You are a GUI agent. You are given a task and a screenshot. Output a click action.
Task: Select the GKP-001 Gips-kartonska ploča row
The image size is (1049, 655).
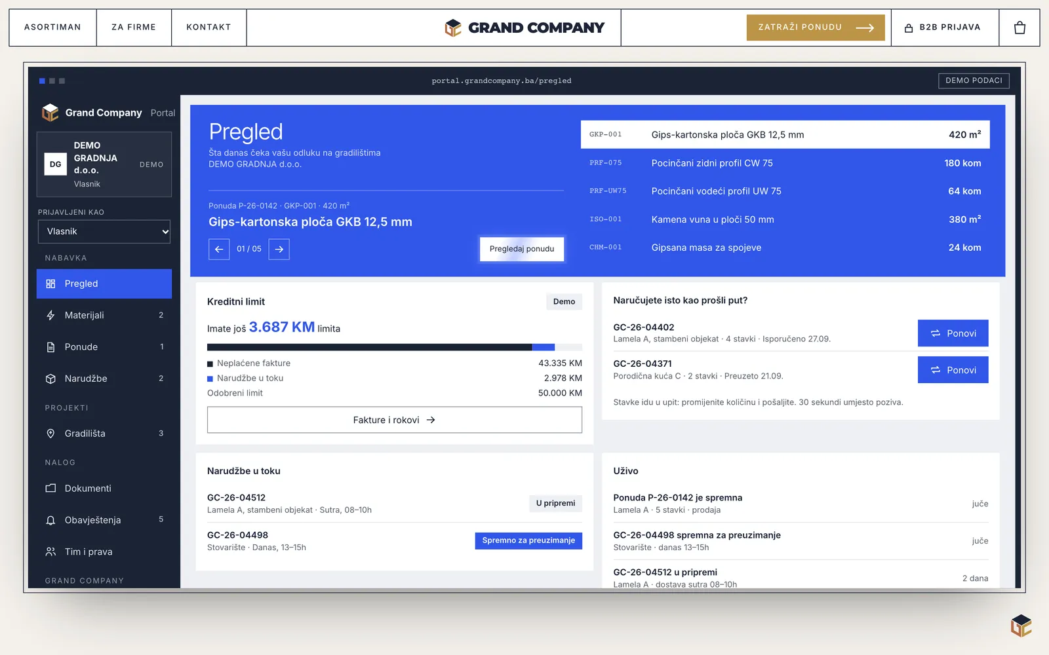pos(785,135)
